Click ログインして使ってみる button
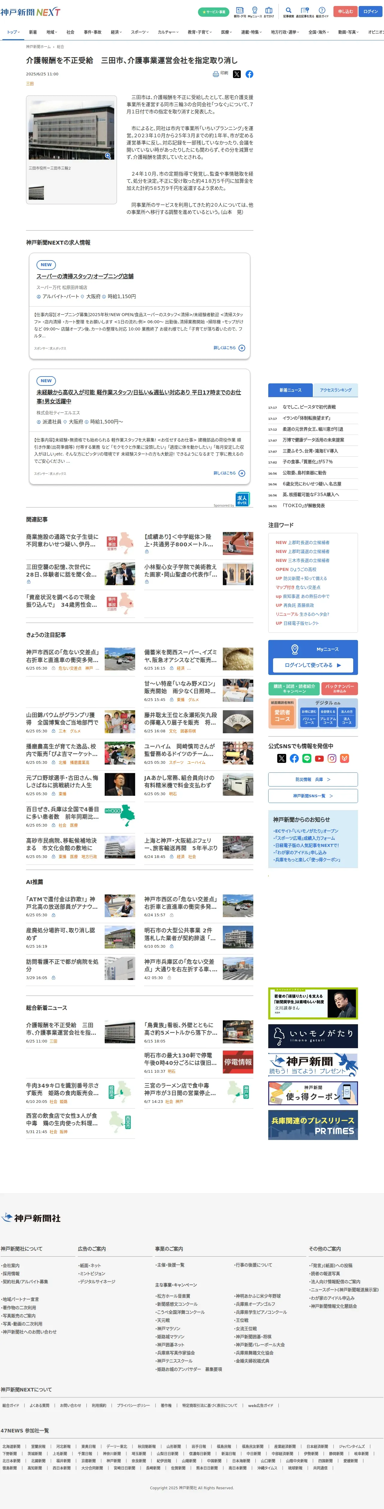384x1509 pixels. click(313, 665)
